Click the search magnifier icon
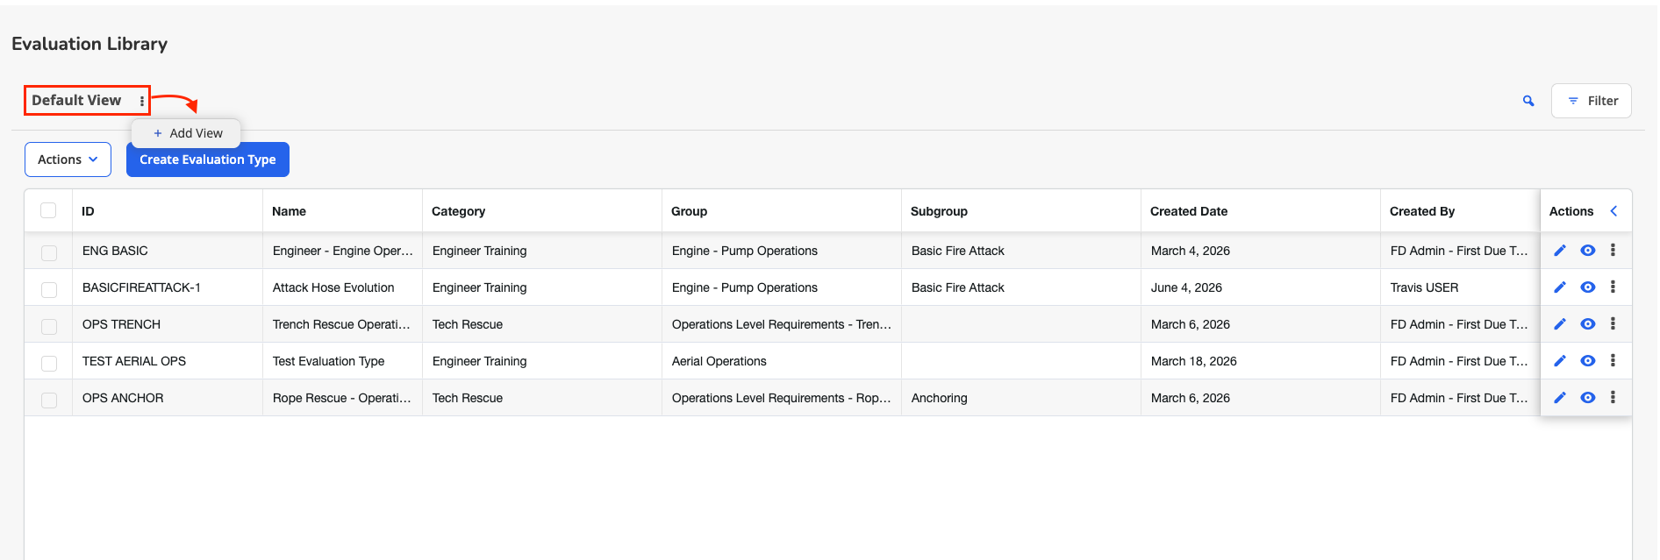 pyautogui.click(x=1528, y=101)
